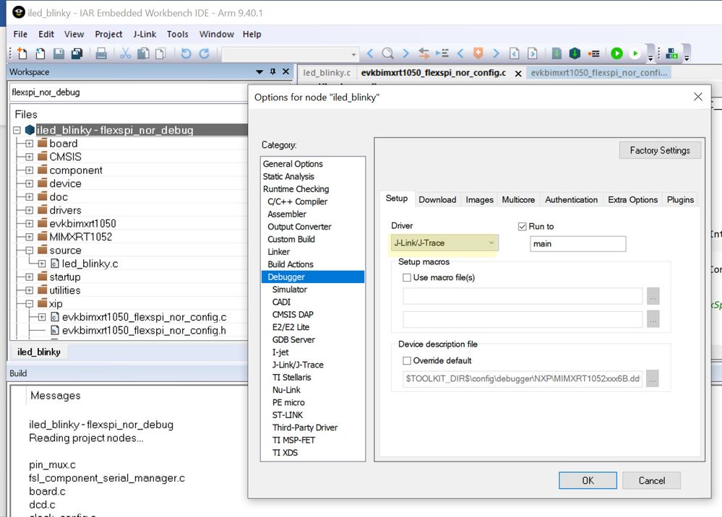The width and height of the screenshot is (722, 517).
Task: Collapse the source folder
Action: (30, 251)
